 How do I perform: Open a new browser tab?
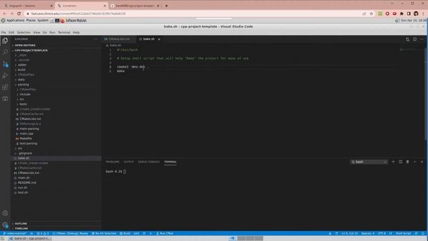pyautogui.click(x=167, y=6)
